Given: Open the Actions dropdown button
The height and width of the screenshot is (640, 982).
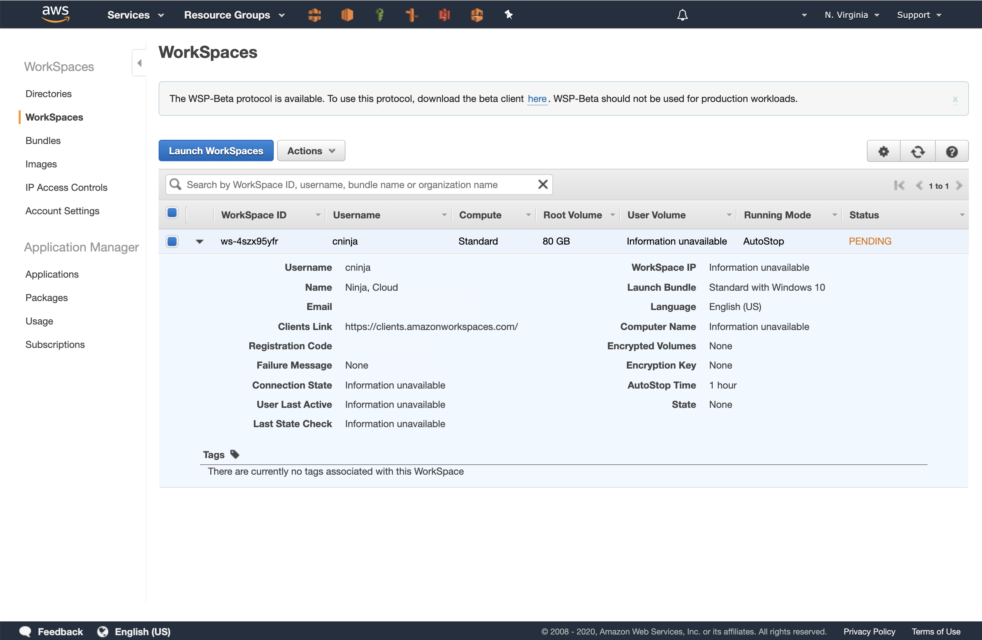Looking at the screenshot, I should point(311,151).
